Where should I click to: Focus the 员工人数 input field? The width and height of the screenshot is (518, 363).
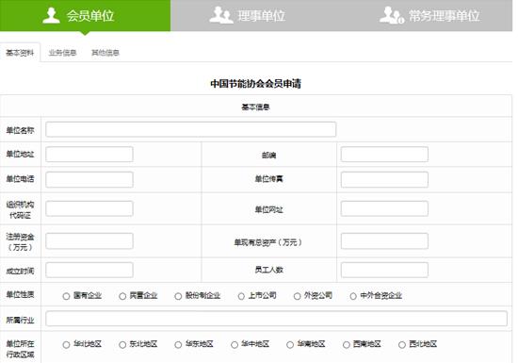384,270
